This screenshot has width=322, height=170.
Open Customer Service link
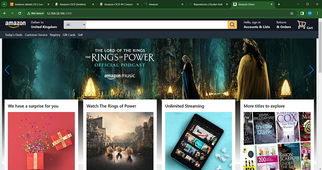point(36,35)
